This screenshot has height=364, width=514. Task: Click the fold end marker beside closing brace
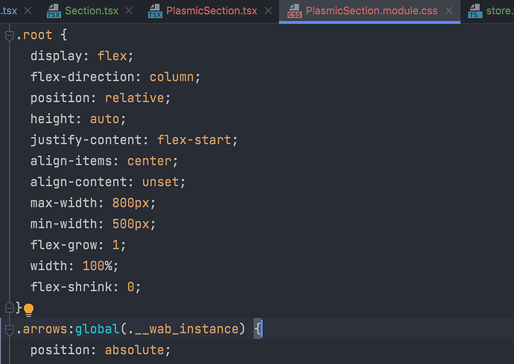tap(10, 307)
